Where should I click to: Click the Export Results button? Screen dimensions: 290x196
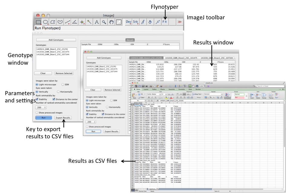[x=112, y=131]
